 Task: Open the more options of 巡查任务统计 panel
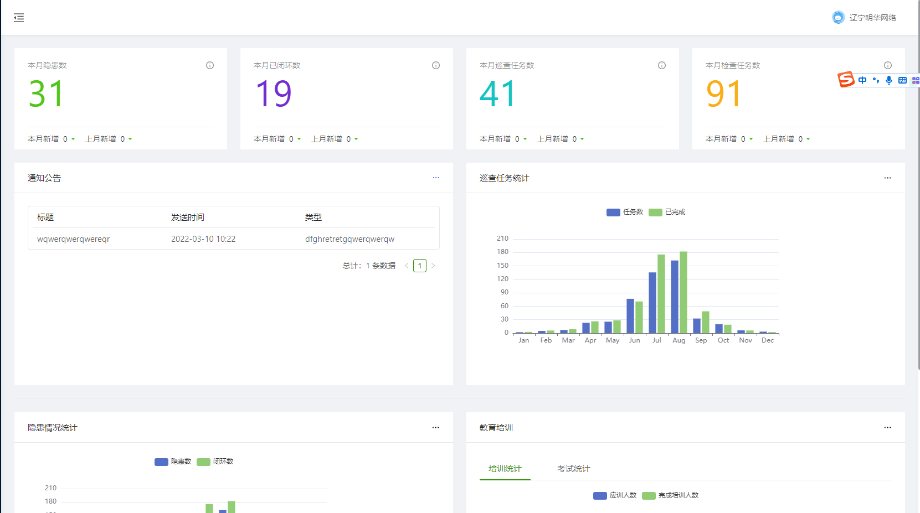(888, 178)
